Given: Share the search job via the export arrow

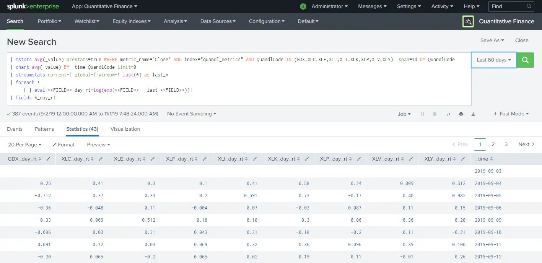Looking at the screenshot, I should pos(448,114).
